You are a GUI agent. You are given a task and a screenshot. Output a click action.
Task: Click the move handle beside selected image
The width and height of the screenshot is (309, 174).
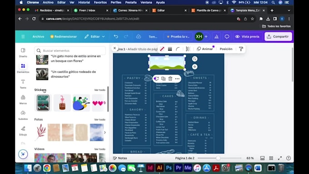tap(194, 67)
